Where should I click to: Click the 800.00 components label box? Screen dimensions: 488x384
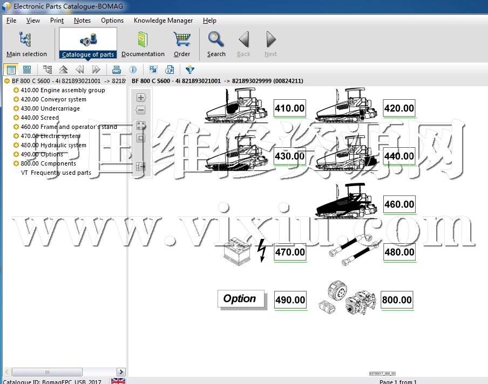(x=397, y=300)
